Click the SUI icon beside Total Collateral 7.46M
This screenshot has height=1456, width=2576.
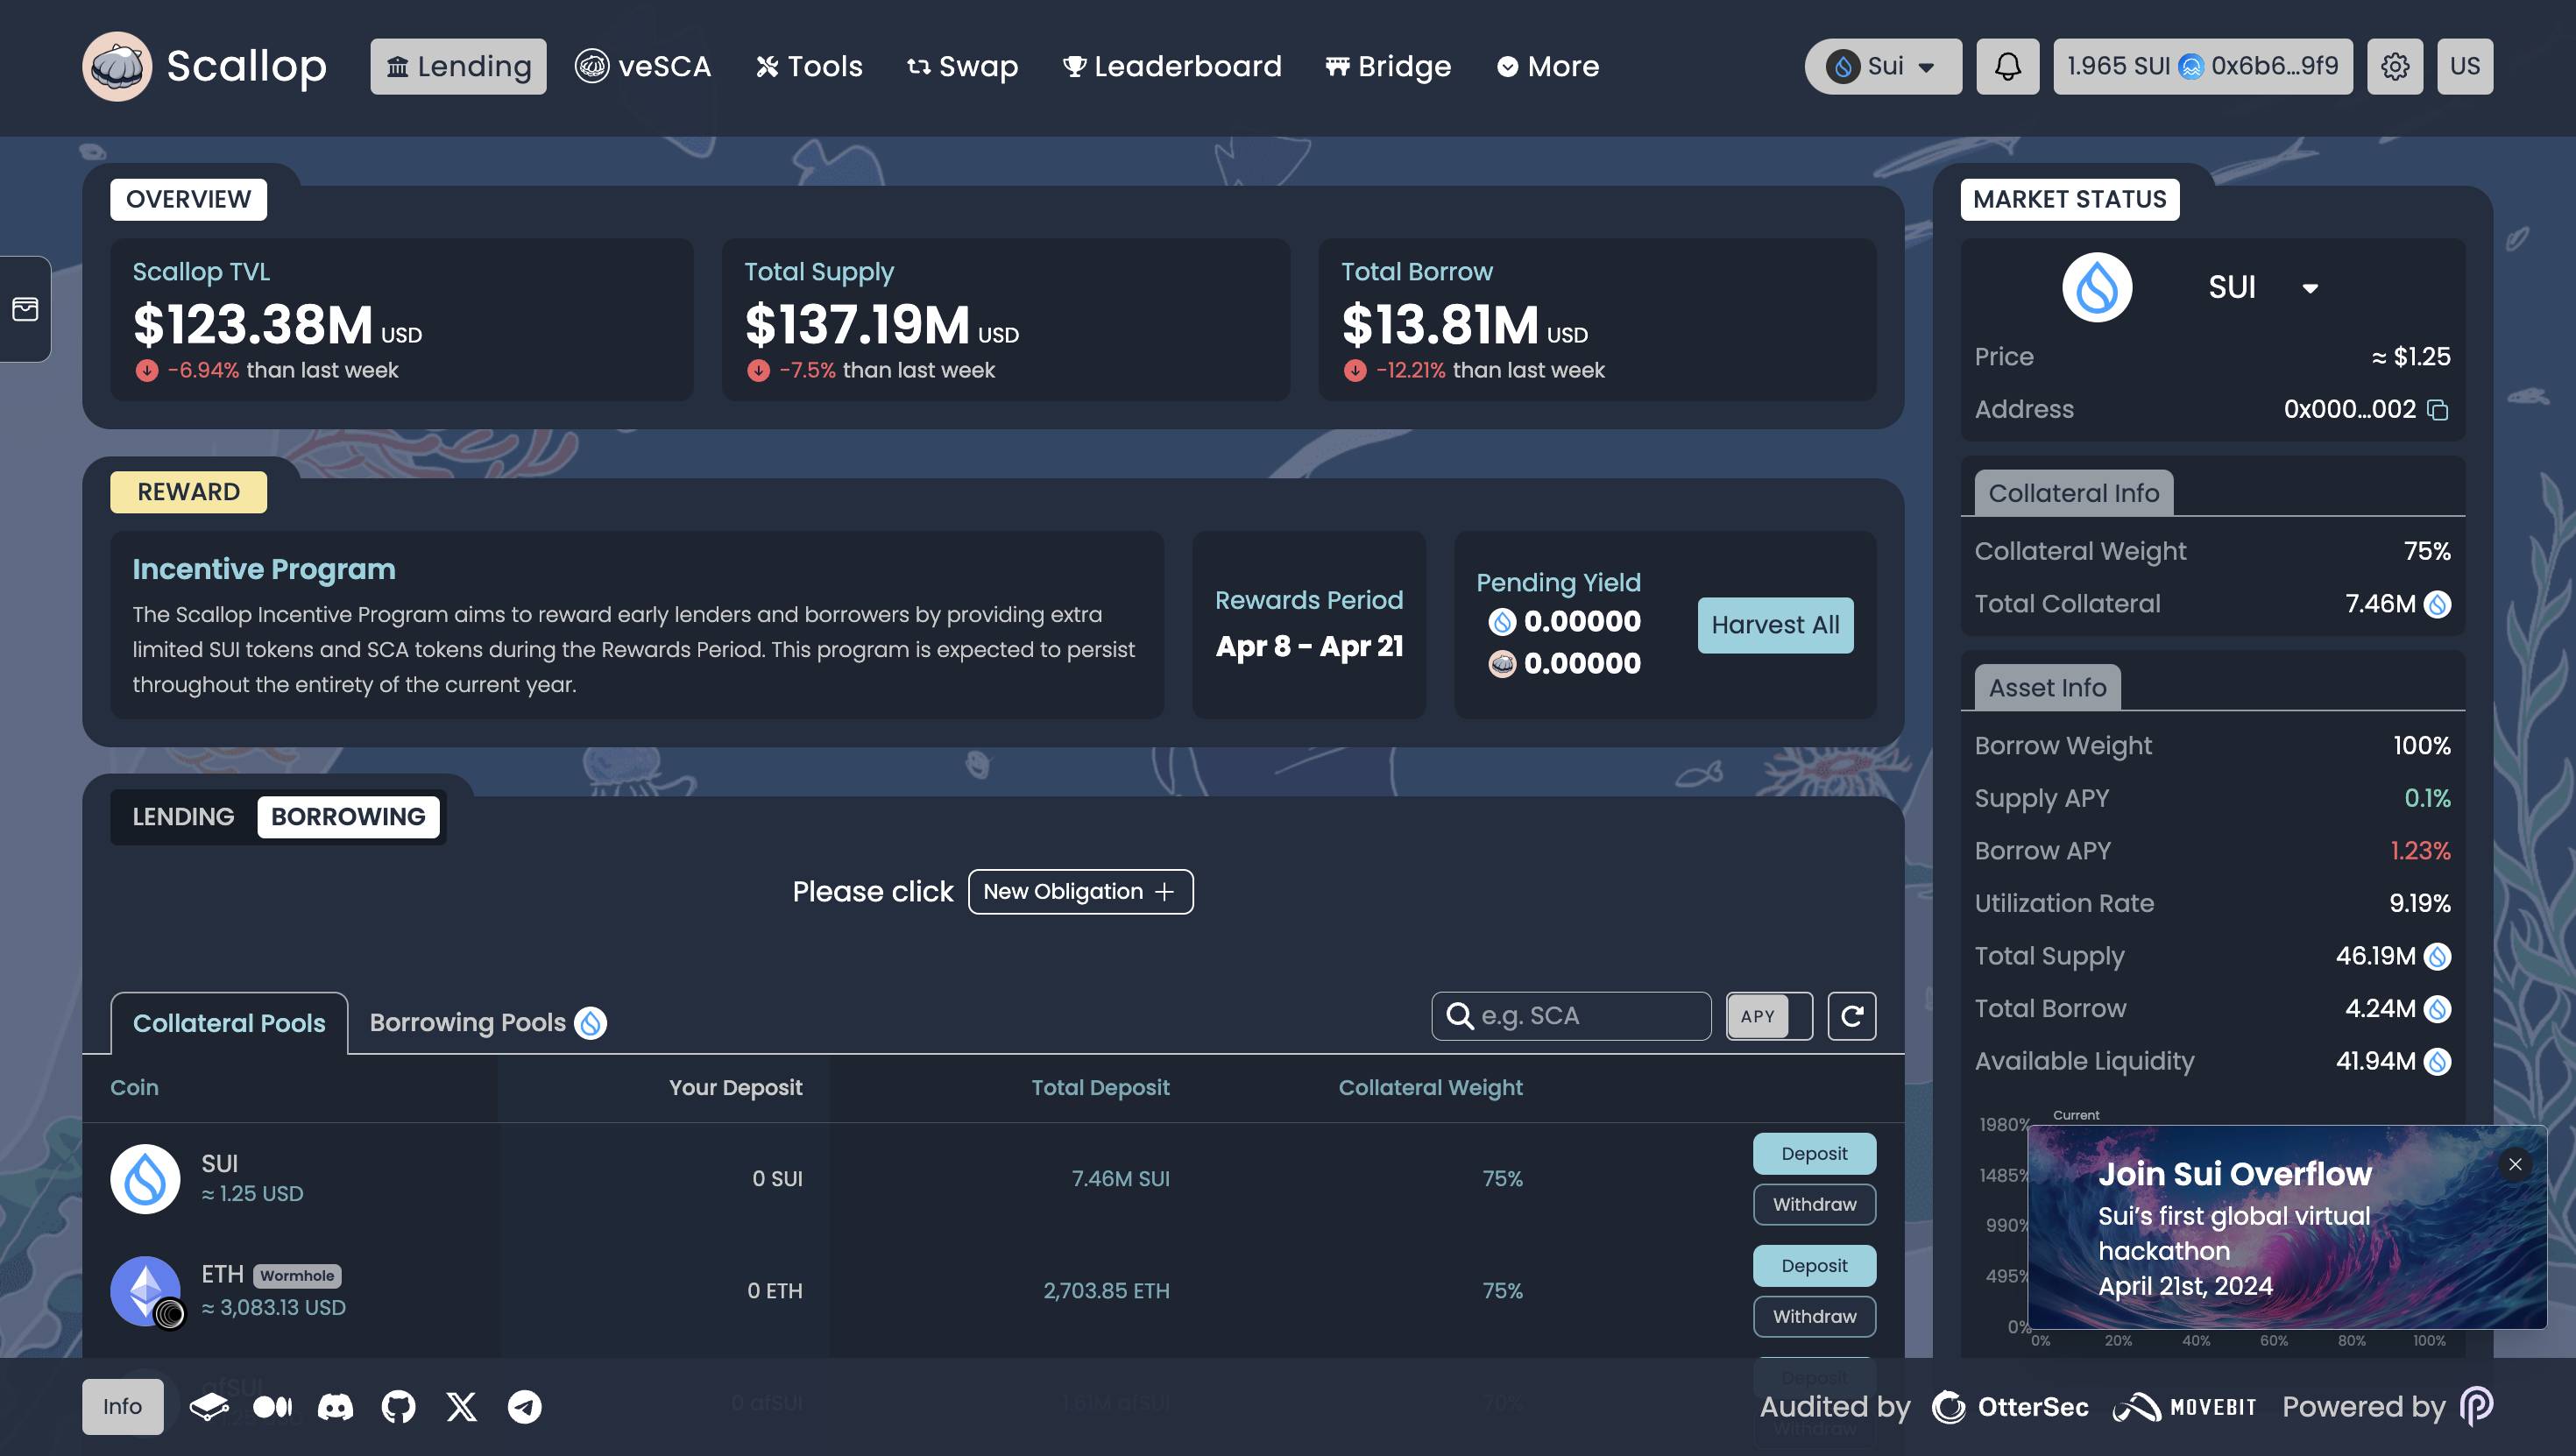(x=2437, y=604)
